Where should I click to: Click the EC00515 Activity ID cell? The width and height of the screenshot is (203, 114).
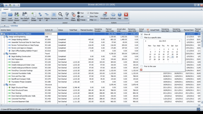pos(51,34)
